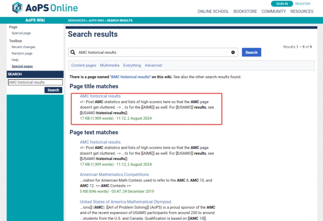Click Recent changes in Toolbox
Screen dimensions: 323x221
tap(23, 47)
